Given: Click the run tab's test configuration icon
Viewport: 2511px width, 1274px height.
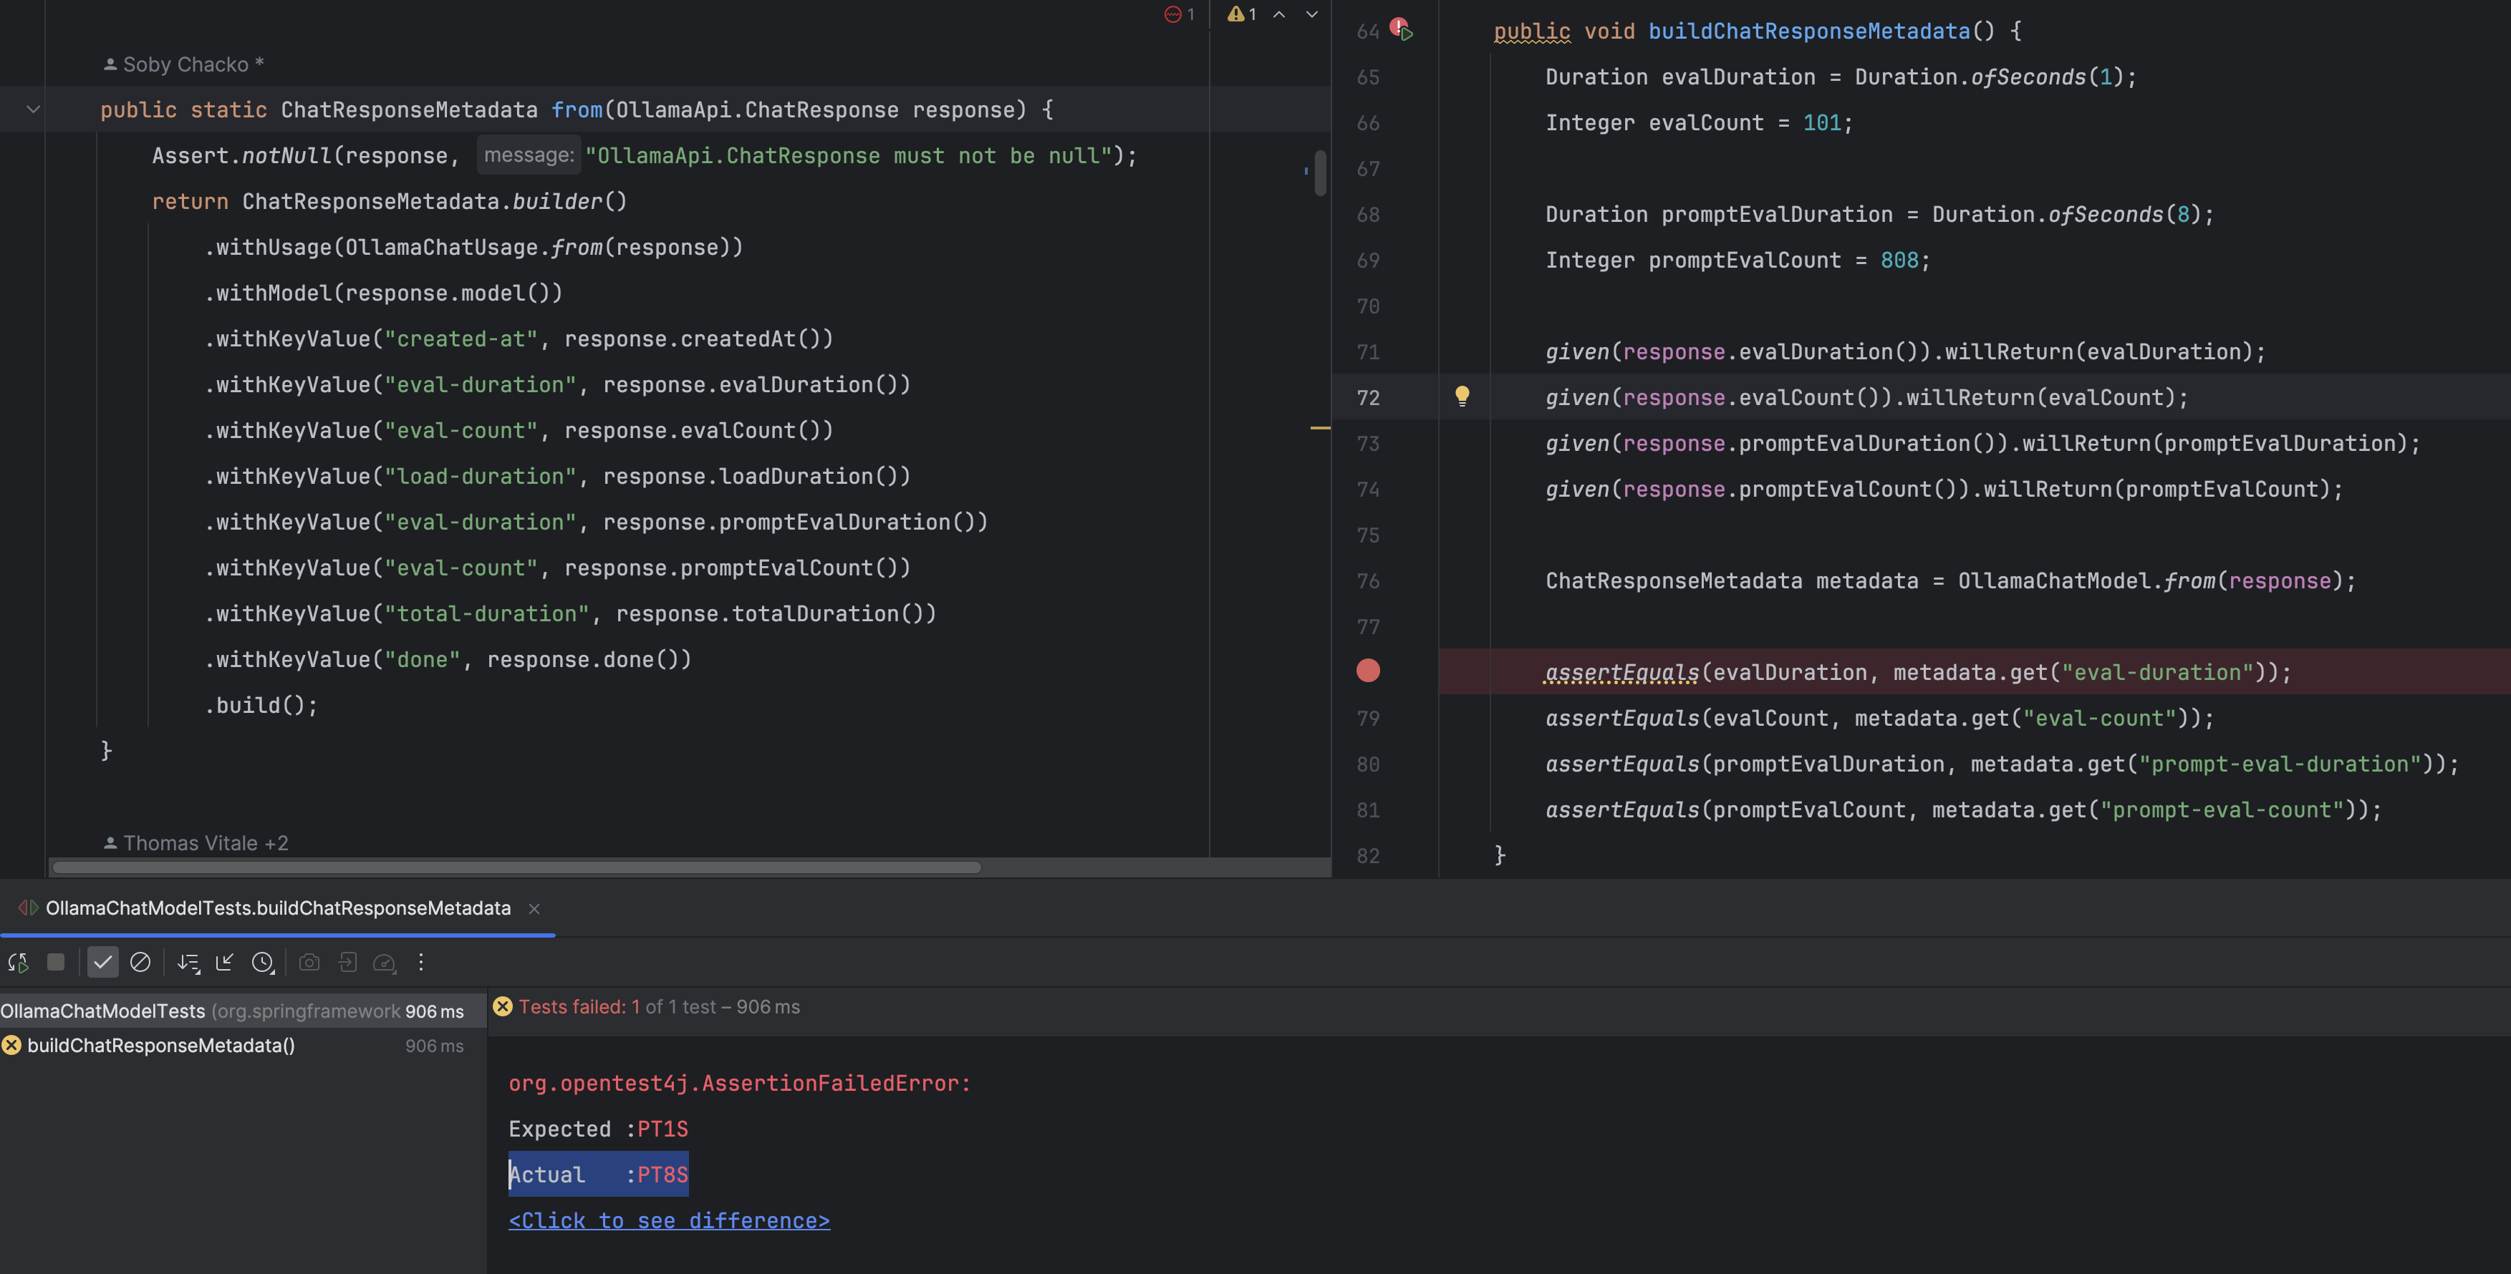Looking at the screenshot, I should coord(28,908).
